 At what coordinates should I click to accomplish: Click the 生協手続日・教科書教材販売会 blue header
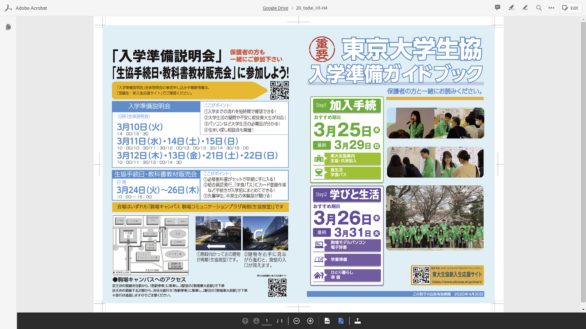point(156,174)
